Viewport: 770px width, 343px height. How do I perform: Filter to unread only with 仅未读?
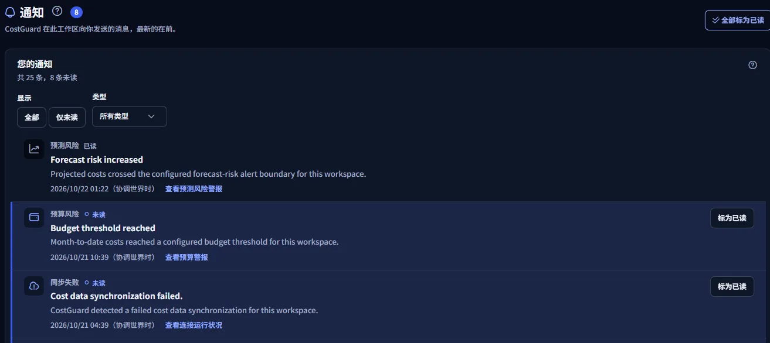(67, 117)
